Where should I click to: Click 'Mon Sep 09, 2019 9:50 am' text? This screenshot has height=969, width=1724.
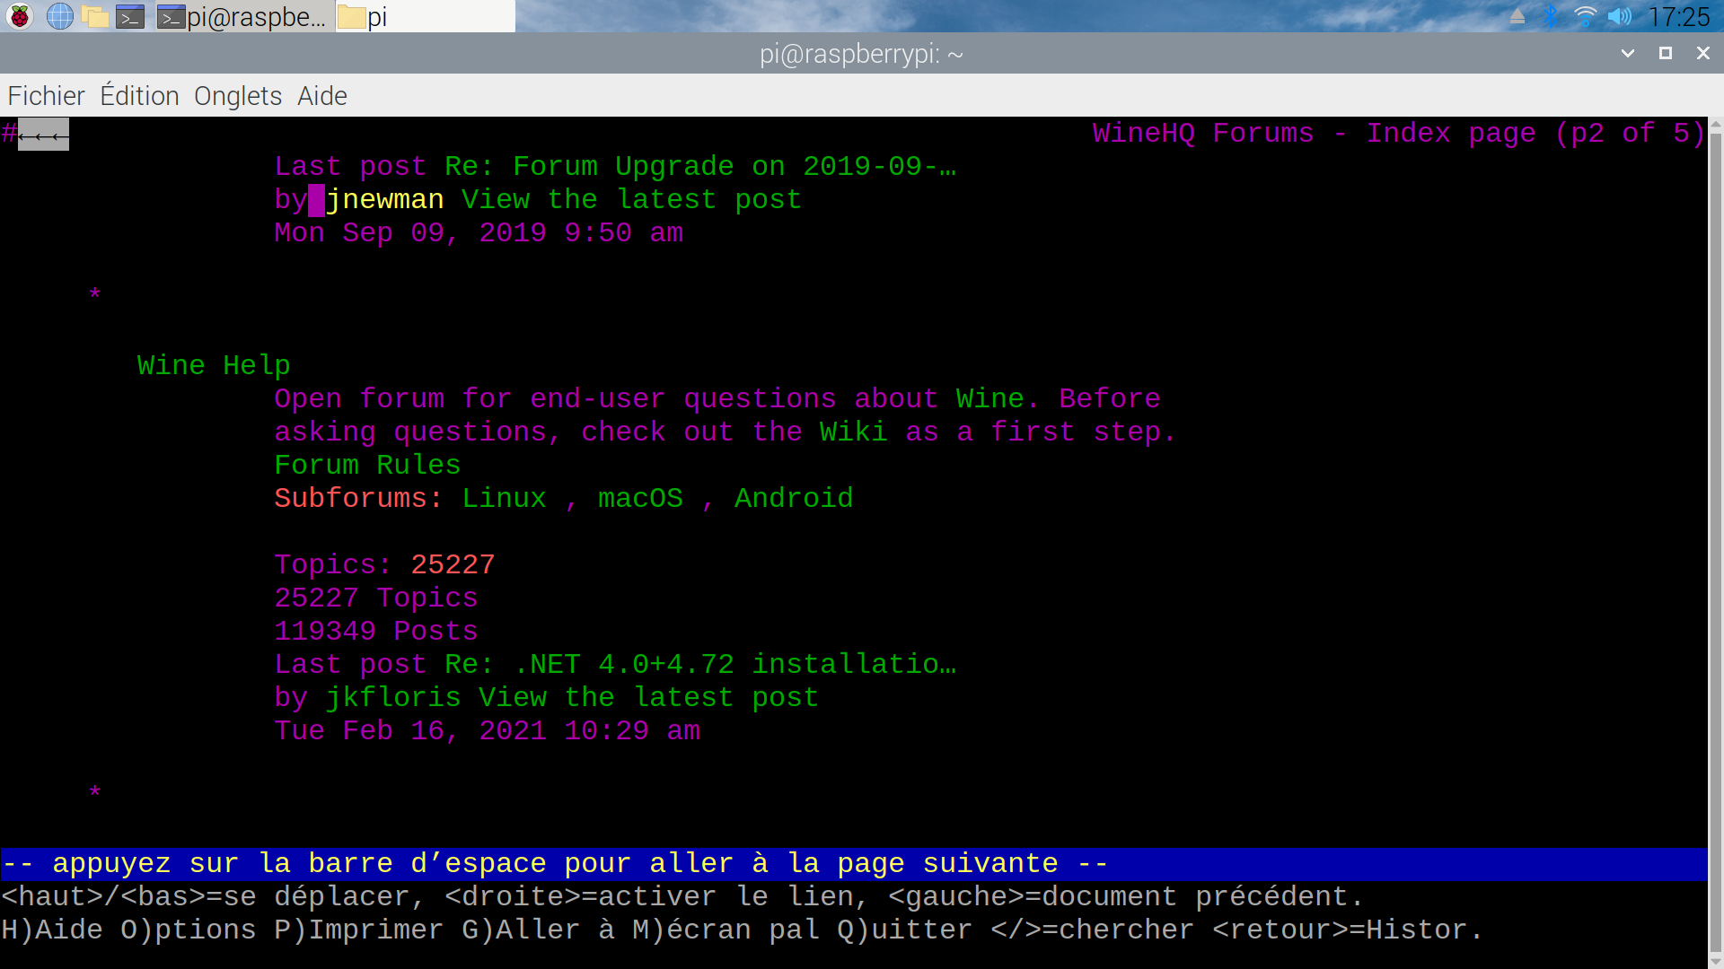[x=479, y=232]
